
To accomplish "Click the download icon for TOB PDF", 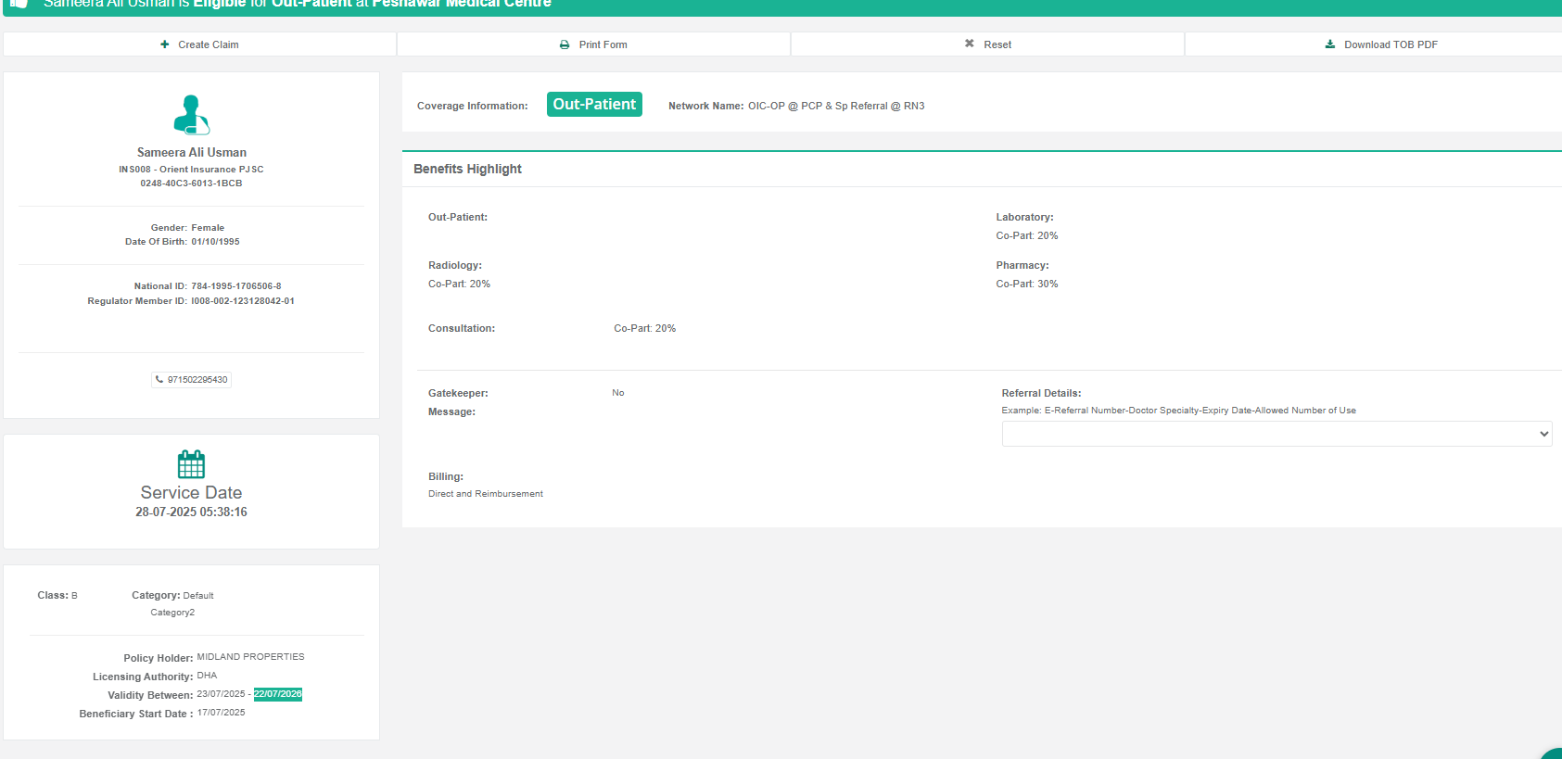I will [x=1330, y=44].
